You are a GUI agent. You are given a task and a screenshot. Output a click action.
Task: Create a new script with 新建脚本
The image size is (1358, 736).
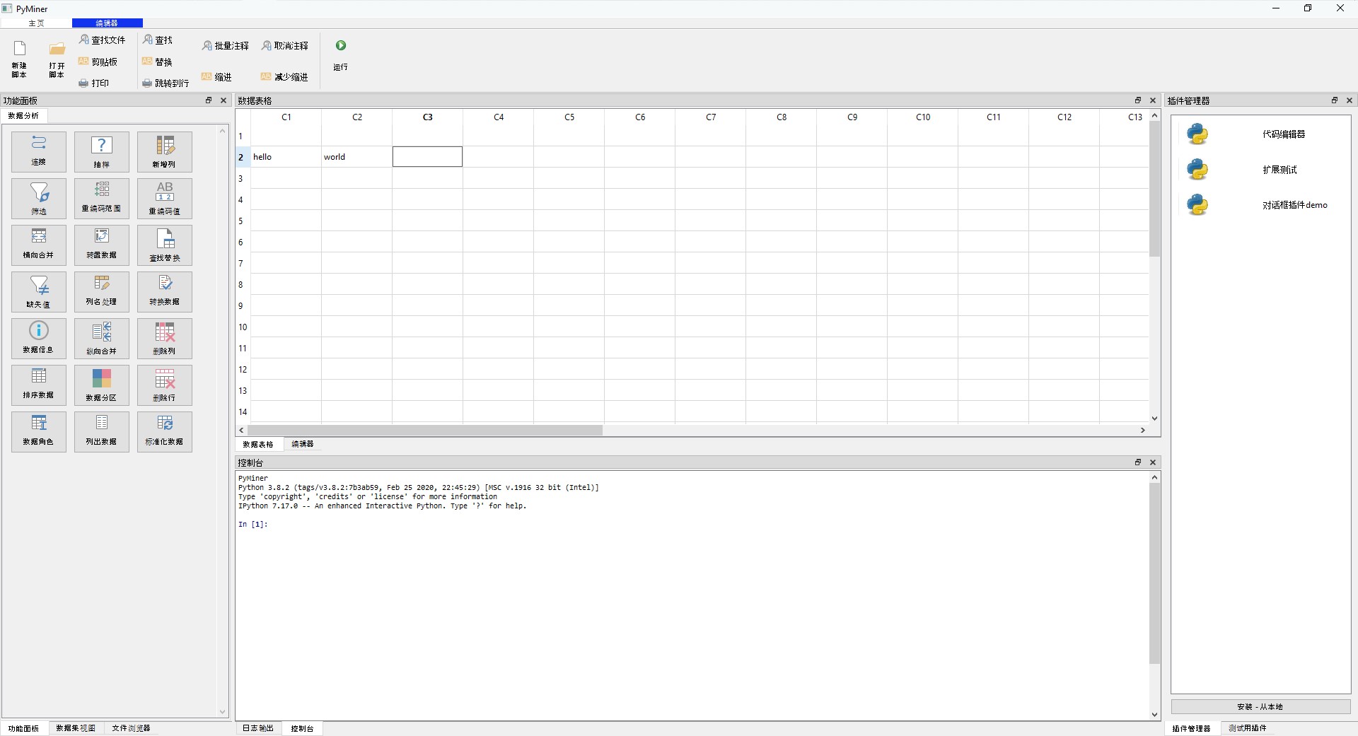point(19,59)
